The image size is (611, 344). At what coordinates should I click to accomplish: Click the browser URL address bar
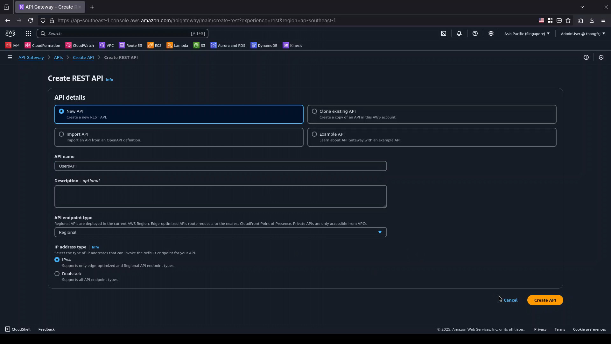point(286,20)
